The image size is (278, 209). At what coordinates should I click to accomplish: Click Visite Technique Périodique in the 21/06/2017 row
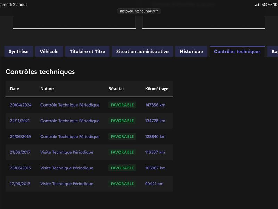pos(67,152)
